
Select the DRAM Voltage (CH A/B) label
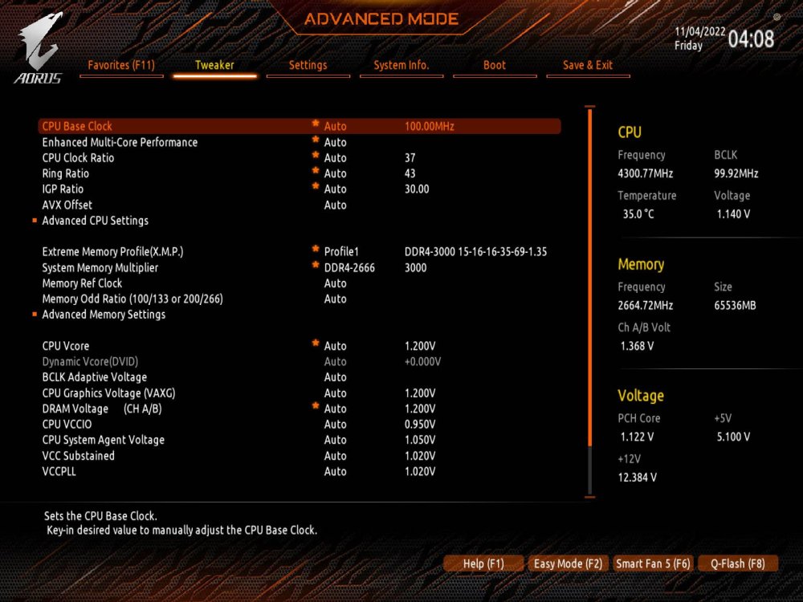(102, 409)
